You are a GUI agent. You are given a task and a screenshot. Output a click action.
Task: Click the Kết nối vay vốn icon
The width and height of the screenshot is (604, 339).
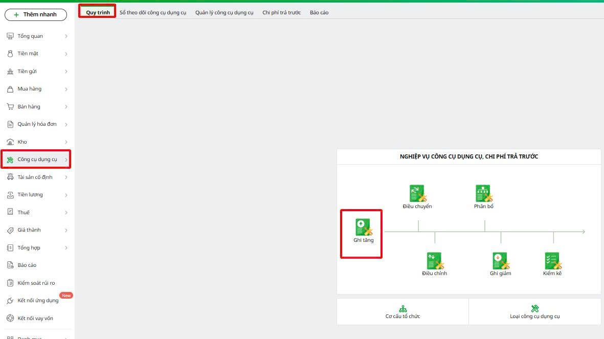10,319
